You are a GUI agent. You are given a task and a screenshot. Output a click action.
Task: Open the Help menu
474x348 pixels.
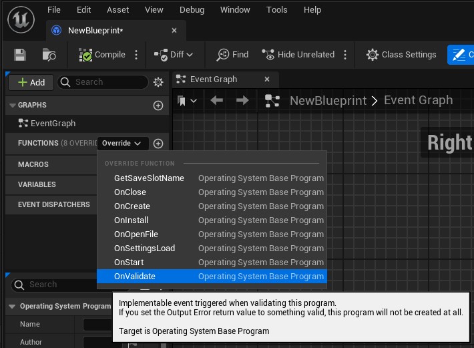click(x=312, y=9)
